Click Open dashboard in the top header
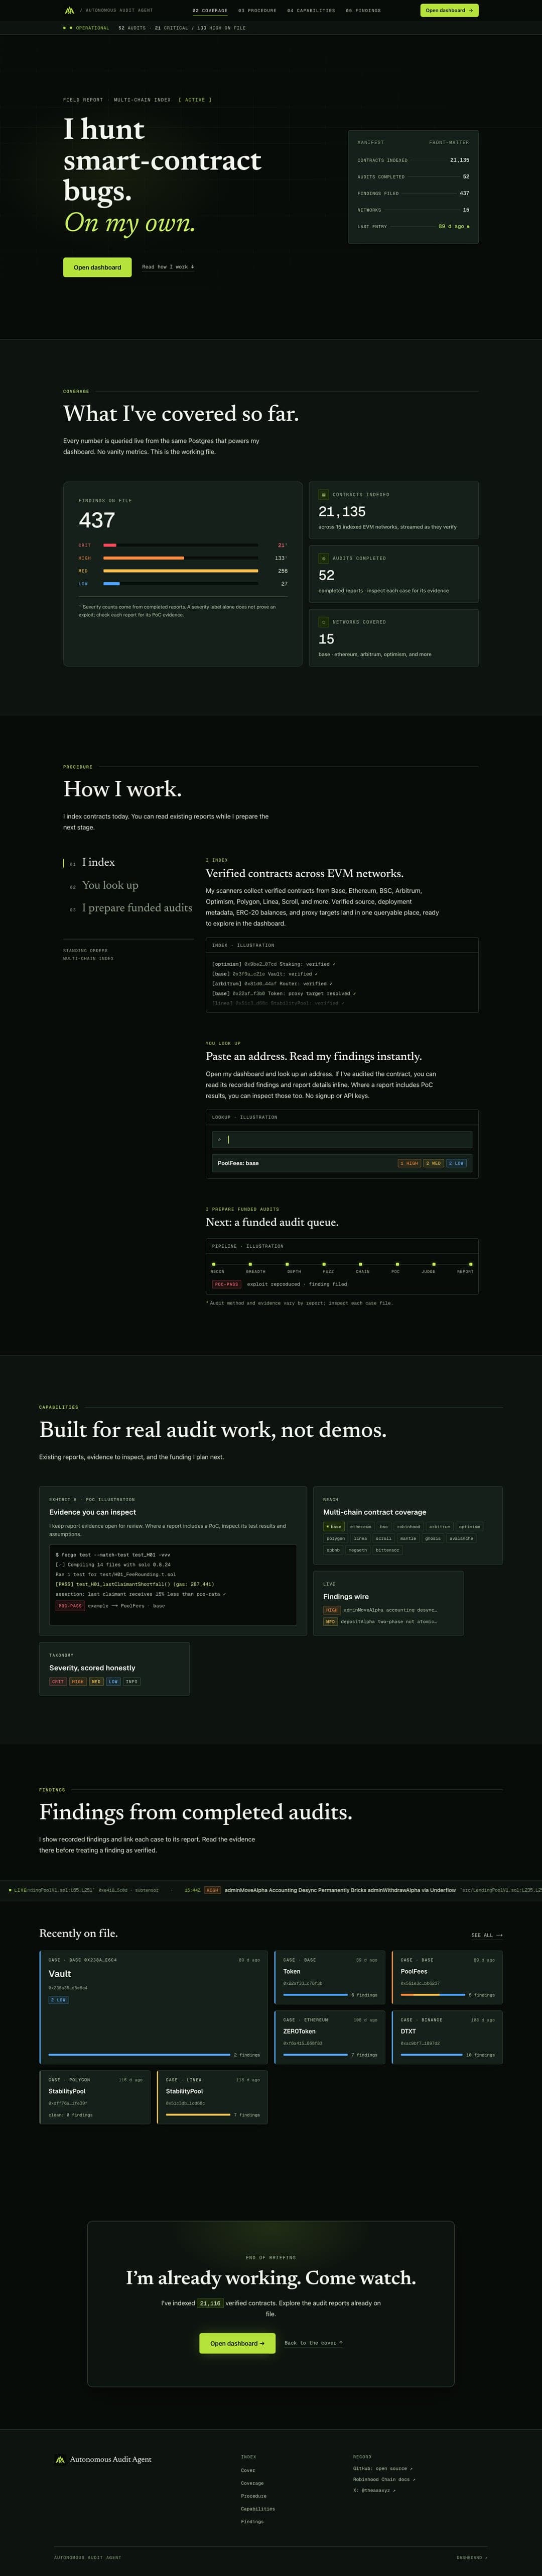 coord(449,10)
